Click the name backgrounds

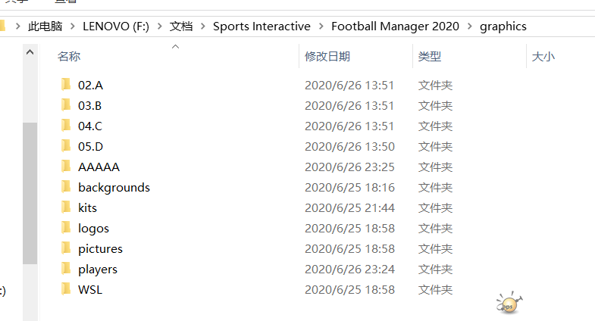tap(114, 188)
